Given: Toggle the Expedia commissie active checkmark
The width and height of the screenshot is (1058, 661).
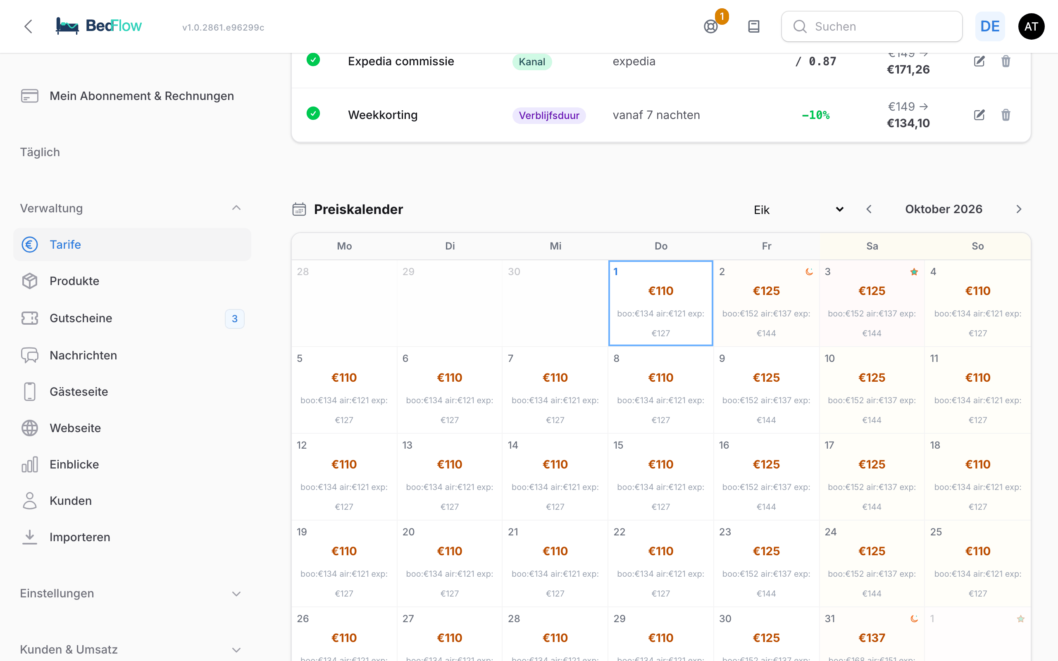Looking at the screenshot, I should point(313,59).
